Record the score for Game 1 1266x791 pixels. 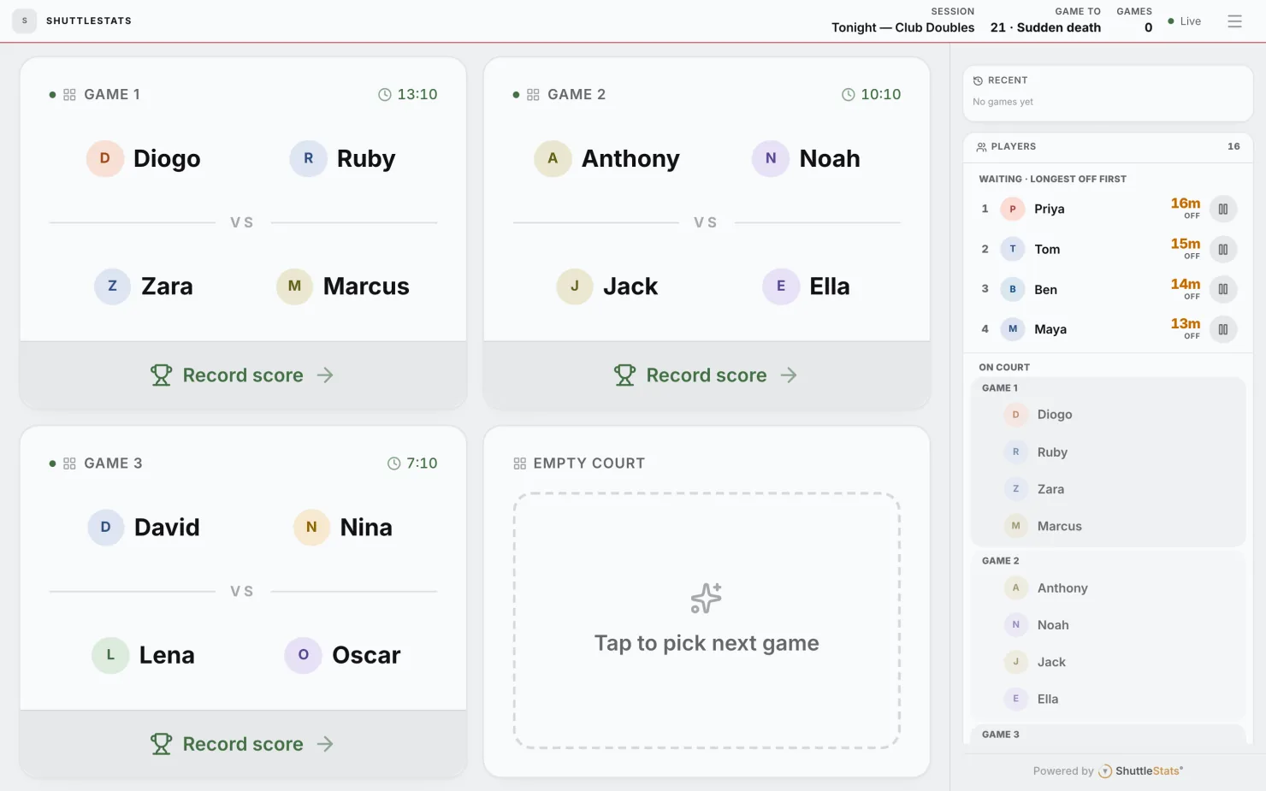click(243, 375)
